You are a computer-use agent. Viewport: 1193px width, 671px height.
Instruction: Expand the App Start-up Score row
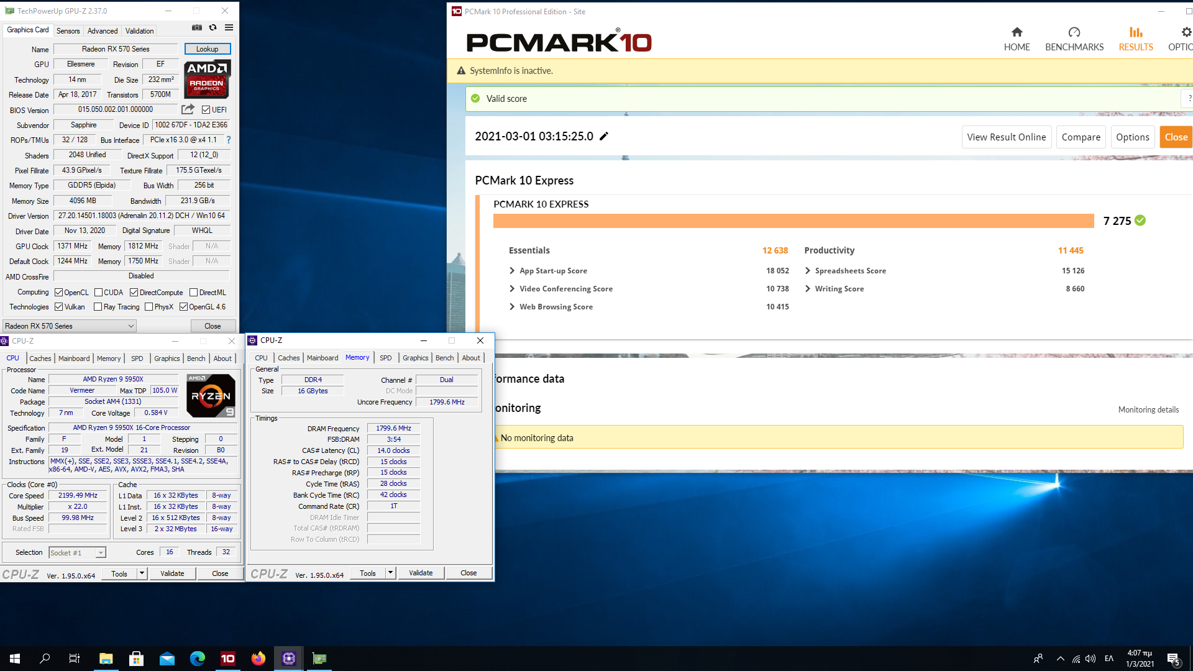(x=512, y=271)
